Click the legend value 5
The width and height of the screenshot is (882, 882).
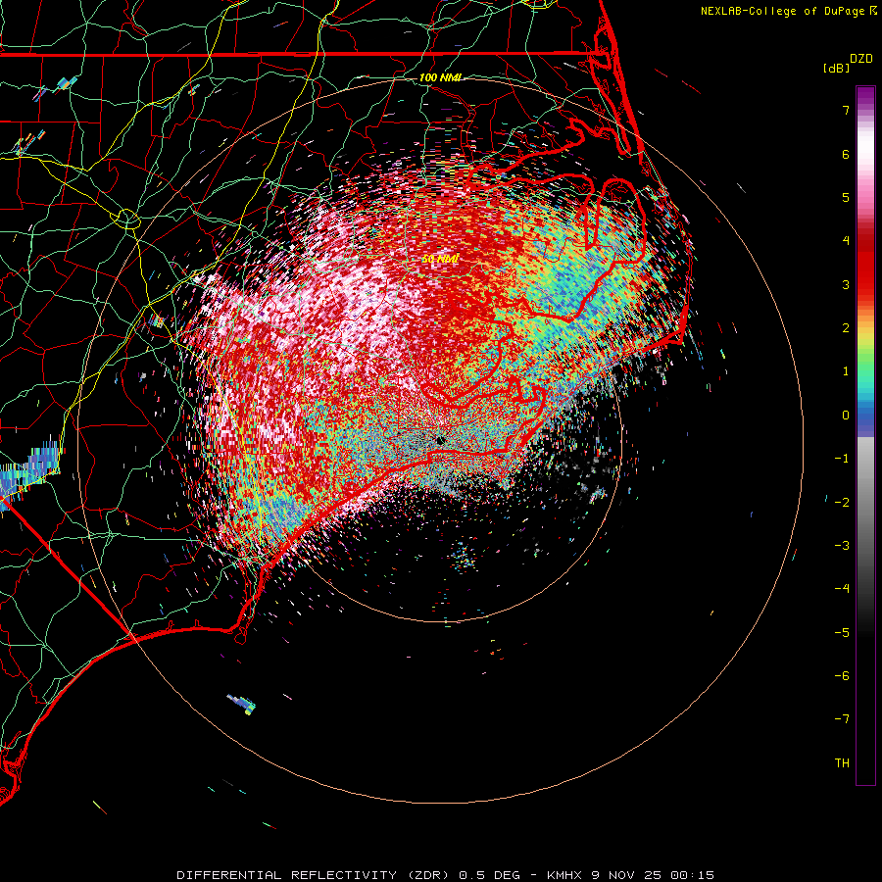[x=846, y=197]
